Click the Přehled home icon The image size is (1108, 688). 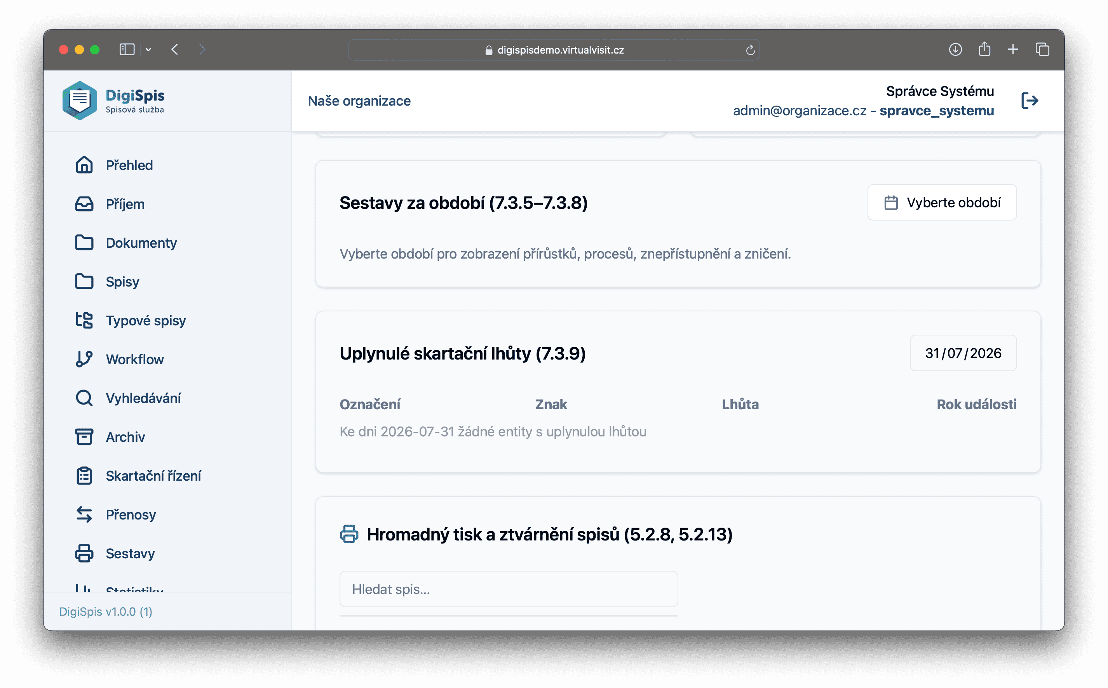[84, 165]
